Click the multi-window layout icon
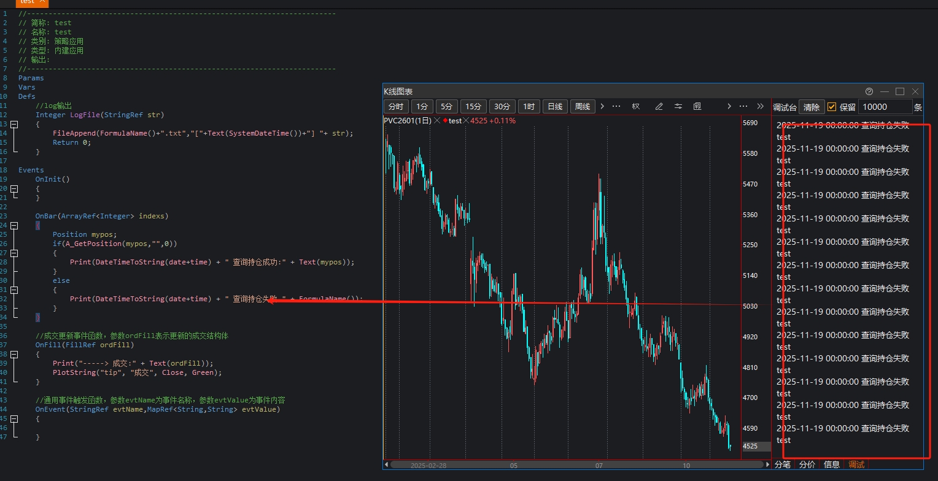Viewport: 938px width, 481px height. point(697,106)
